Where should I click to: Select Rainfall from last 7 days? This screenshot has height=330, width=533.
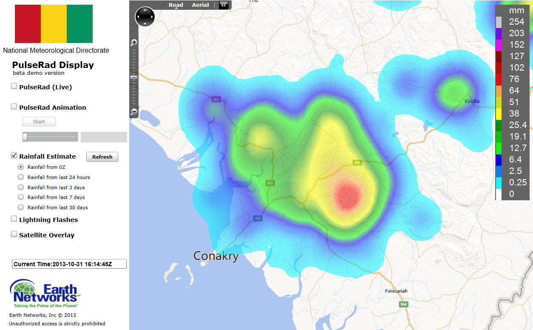pos(21,197)
